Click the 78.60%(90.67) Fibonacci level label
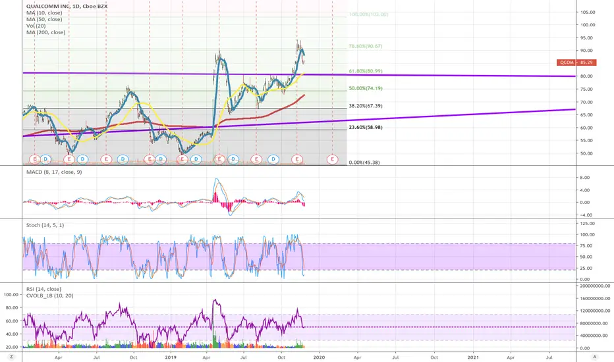 (366, 46)
